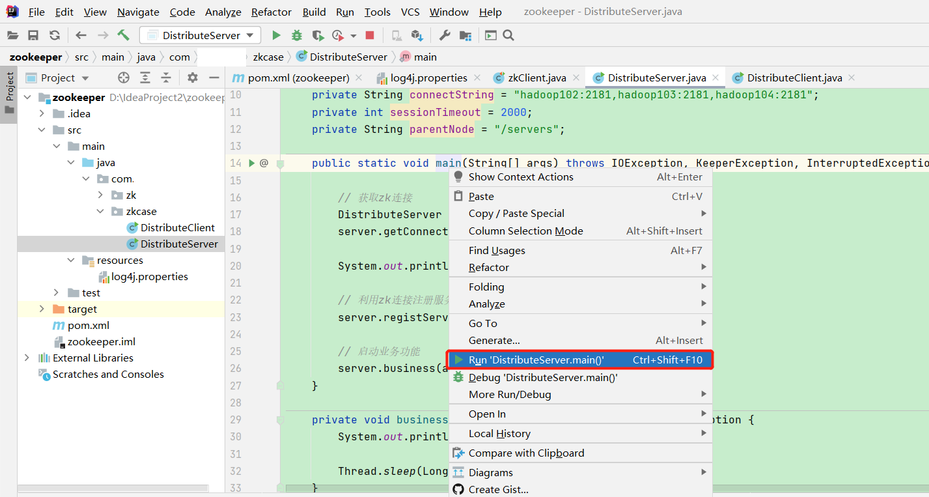The image size is (929, 497).
Task: Expand the target folder node
Action: pos(42,309)
